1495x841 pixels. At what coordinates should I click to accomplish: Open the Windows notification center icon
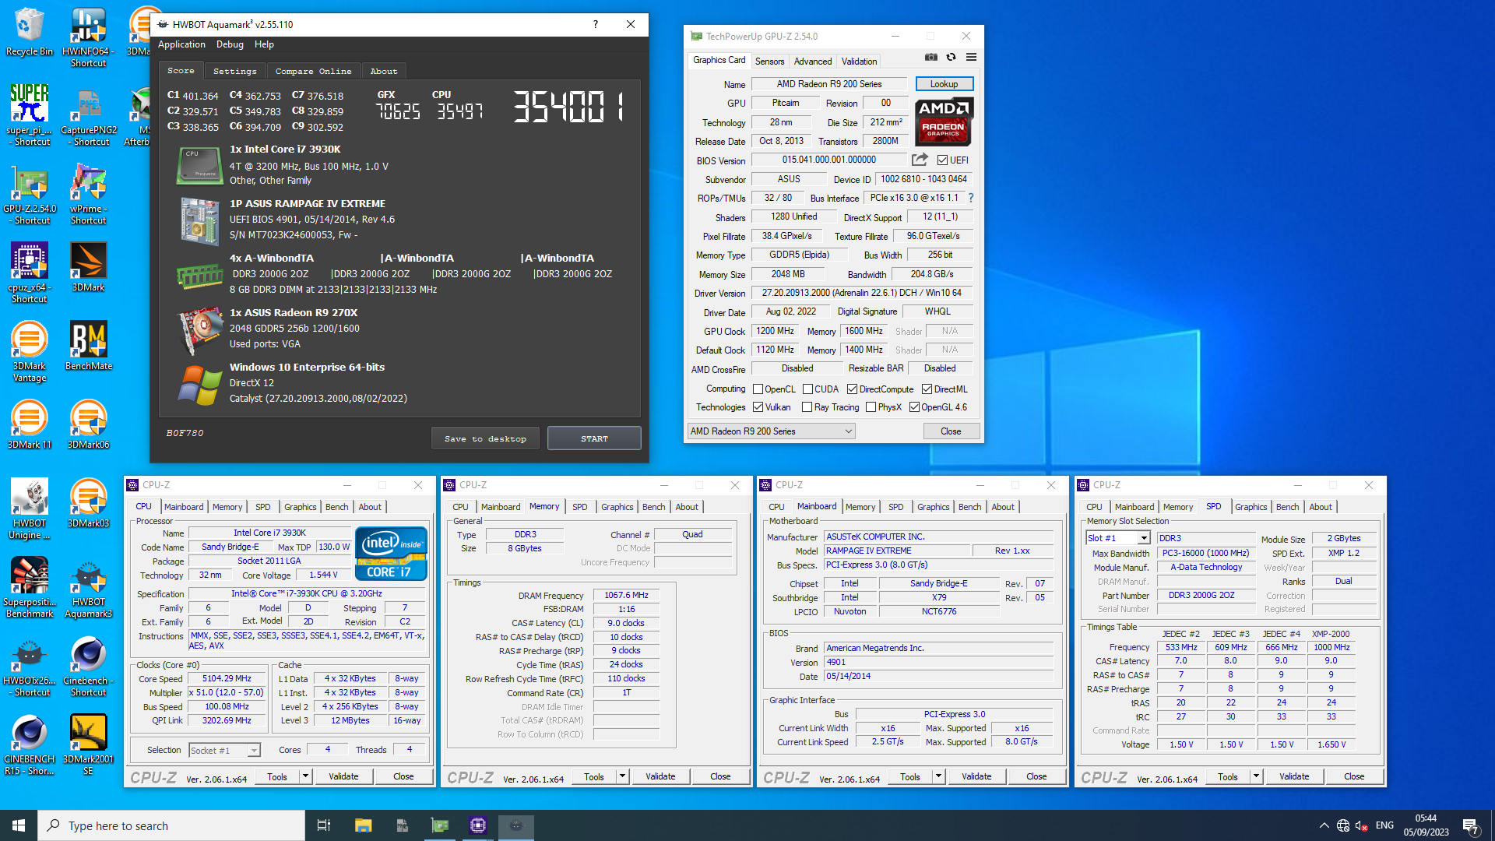click(1471, 825)
